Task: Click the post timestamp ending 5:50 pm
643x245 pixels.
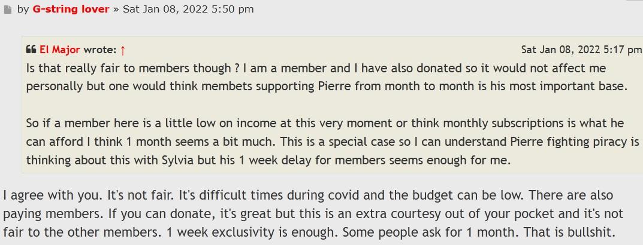Action: (x=188, y=9)
